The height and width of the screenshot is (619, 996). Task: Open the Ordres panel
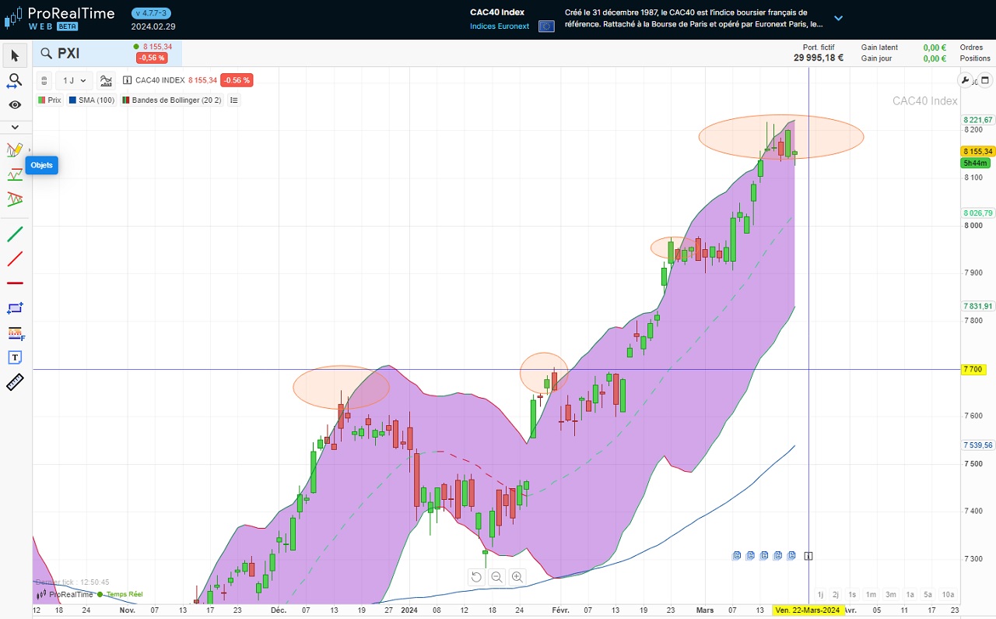[972, 47]
